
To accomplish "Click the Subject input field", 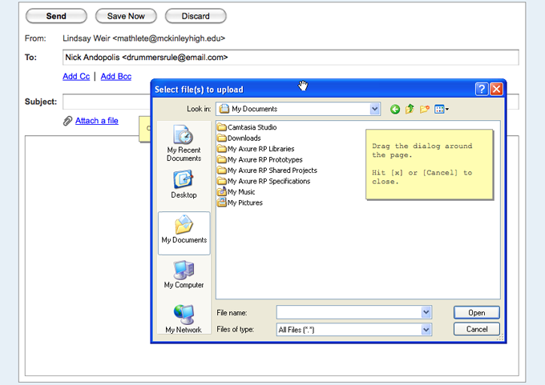I will pos(107,102).
